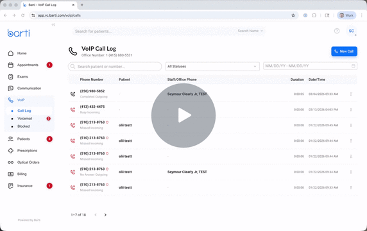Bookmark this page with the star icon
367x231 pixels.
(x=293, y=15)
